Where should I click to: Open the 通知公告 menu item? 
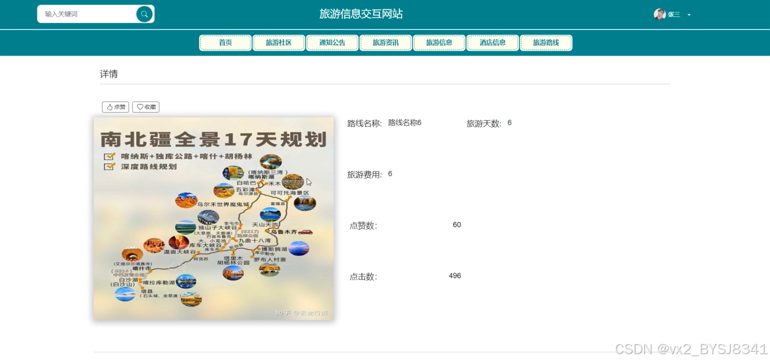click(332, 43)
